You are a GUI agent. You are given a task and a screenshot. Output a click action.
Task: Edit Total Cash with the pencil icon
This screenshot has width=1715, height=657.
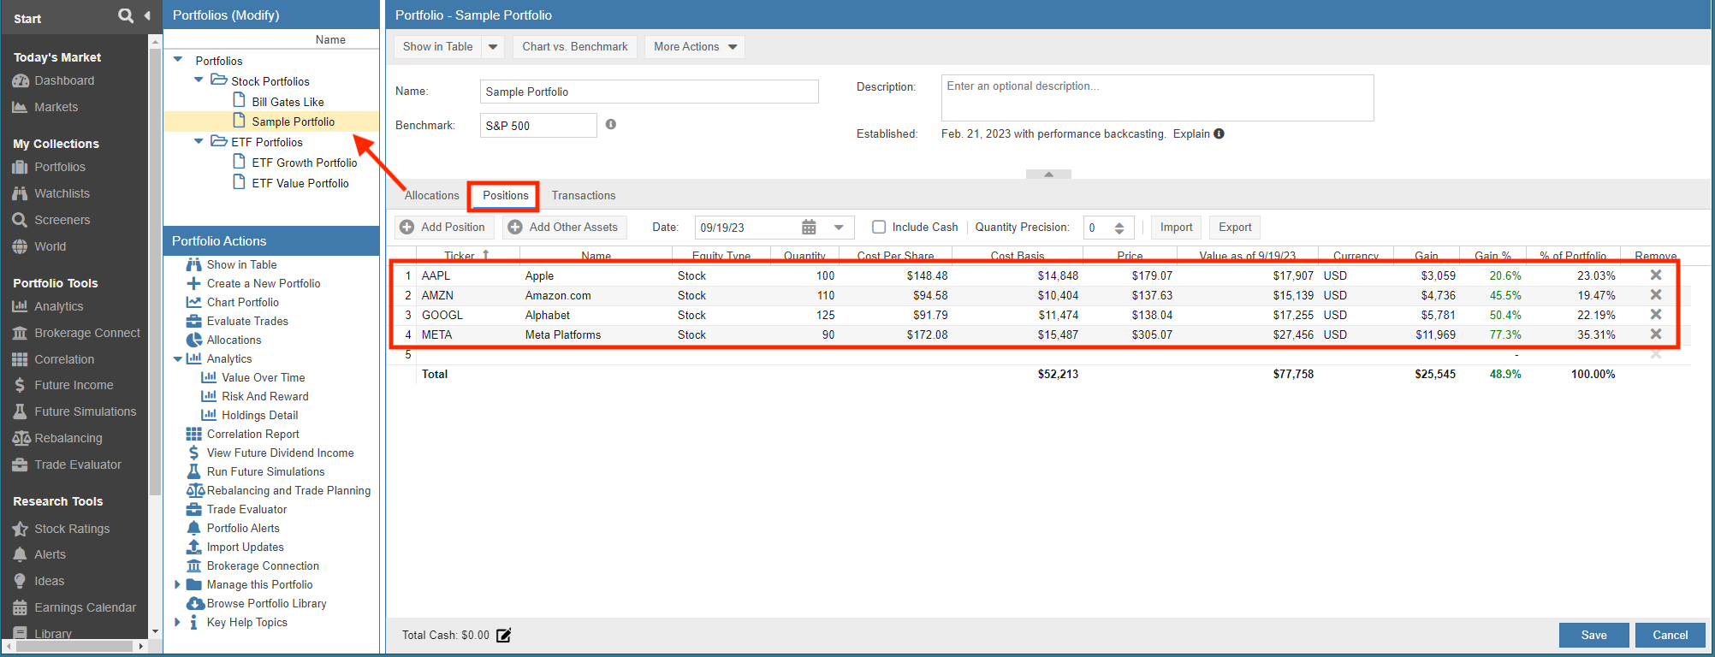(x=503, y=635)
